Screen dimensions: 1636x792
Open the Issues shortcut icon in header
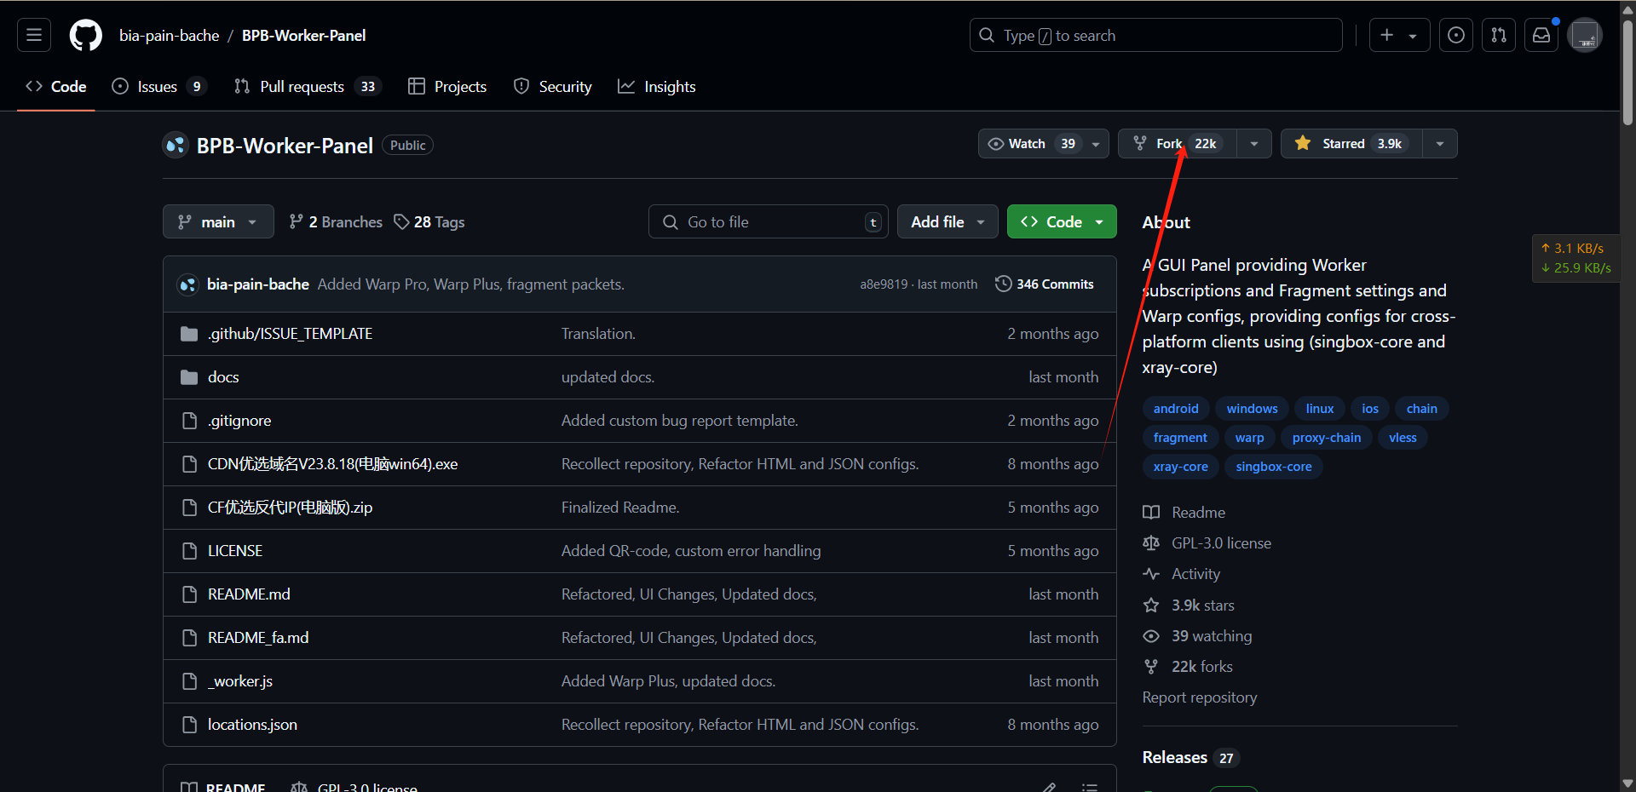pyautogui.click(x=1456, y=35)
